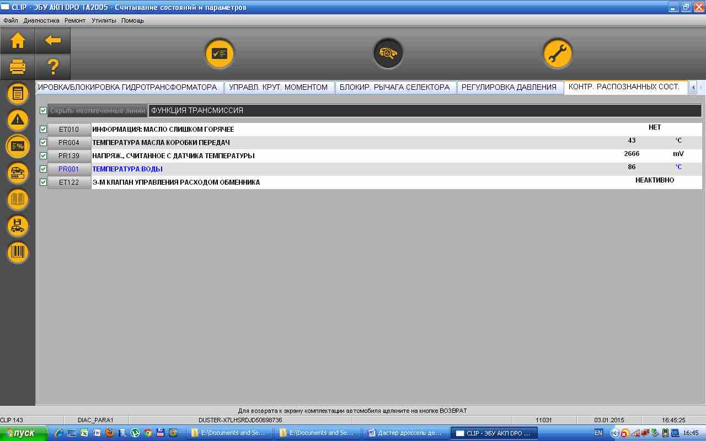
Task: Click the Home icon button
Action: click(x=18, y=41)
